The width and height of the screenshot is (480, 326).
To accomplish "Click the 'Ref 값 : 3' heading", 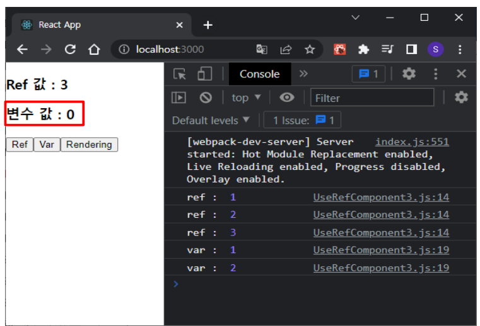I will (37, 84).
